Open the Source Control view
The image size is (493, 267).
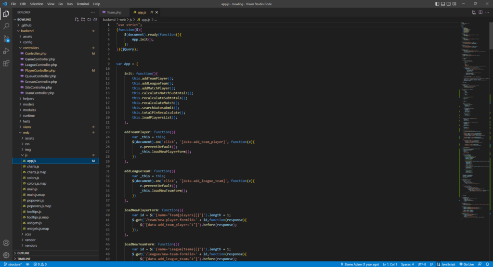(6, 38)
